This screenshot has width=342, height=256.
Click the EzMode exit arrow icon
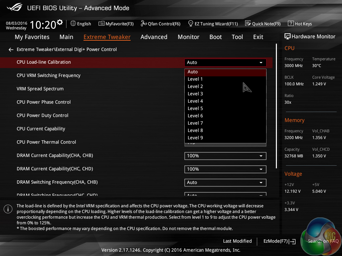click(293, 241)
